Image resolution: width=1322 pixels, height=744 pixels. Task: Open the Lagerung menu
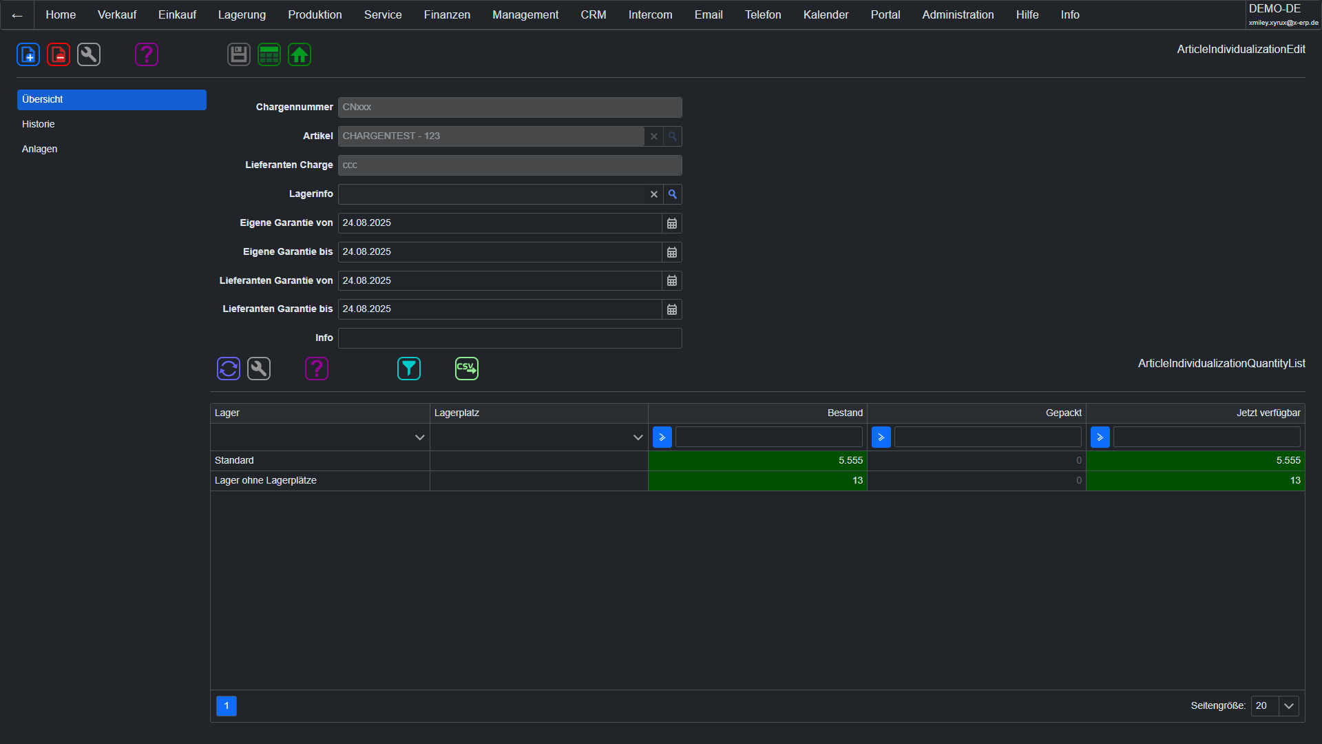(x=242, y=14)
